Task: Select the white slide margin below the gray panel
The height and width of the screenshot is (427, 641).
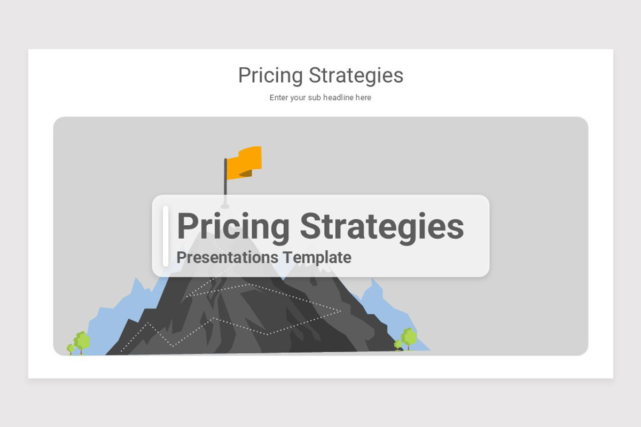Action: 320,367
